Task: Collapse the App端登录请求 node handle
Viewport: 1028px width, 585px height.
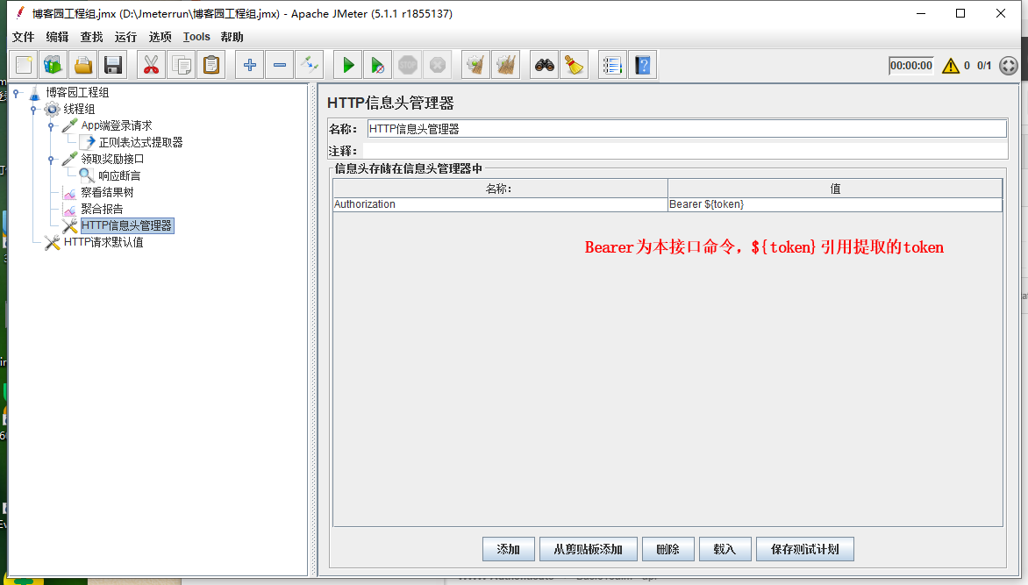Action: coord(51,126)
